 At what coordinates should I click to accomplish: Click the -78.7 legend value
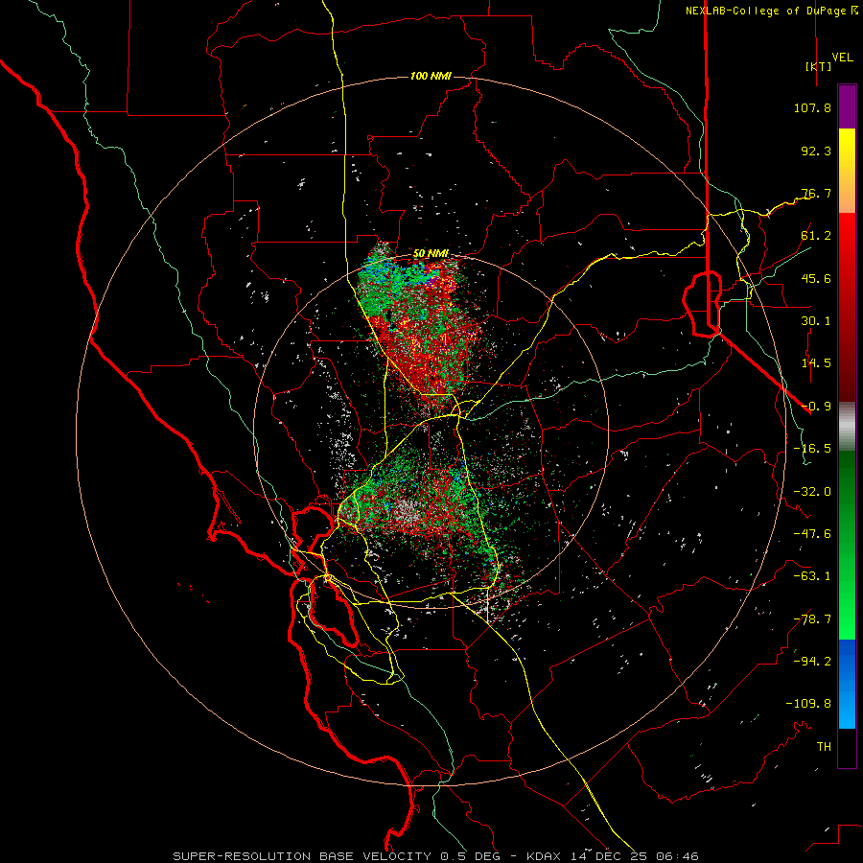pyautogui.click(x=812, y=619)
